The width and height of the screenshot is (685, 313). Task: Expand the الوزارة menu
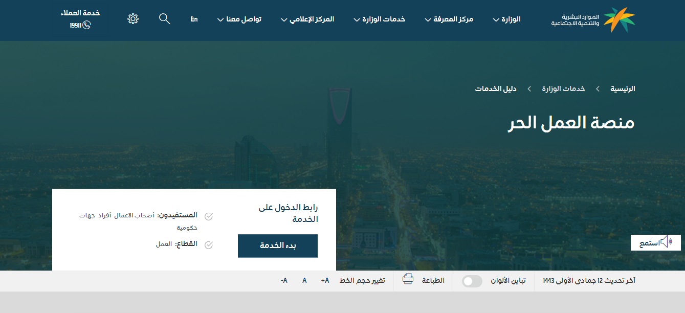[x=506, y=19]
